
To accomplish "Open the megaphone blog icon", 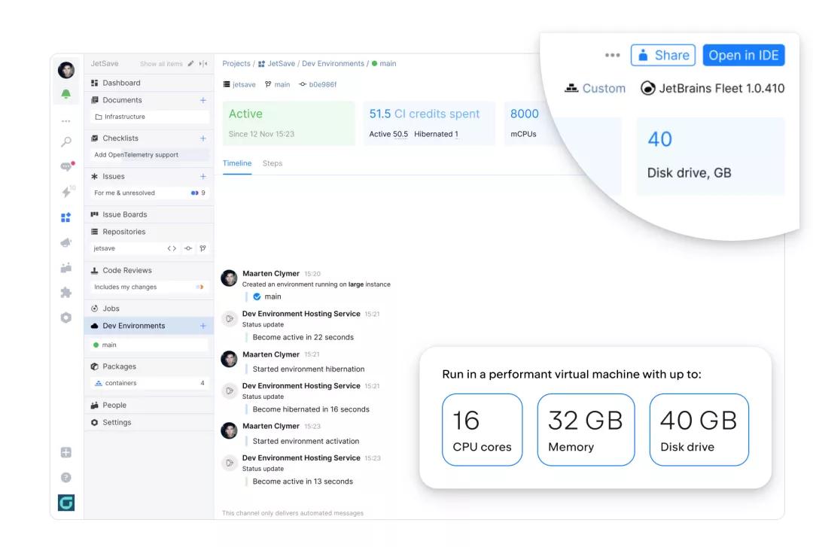I will (x=65, y=242).
